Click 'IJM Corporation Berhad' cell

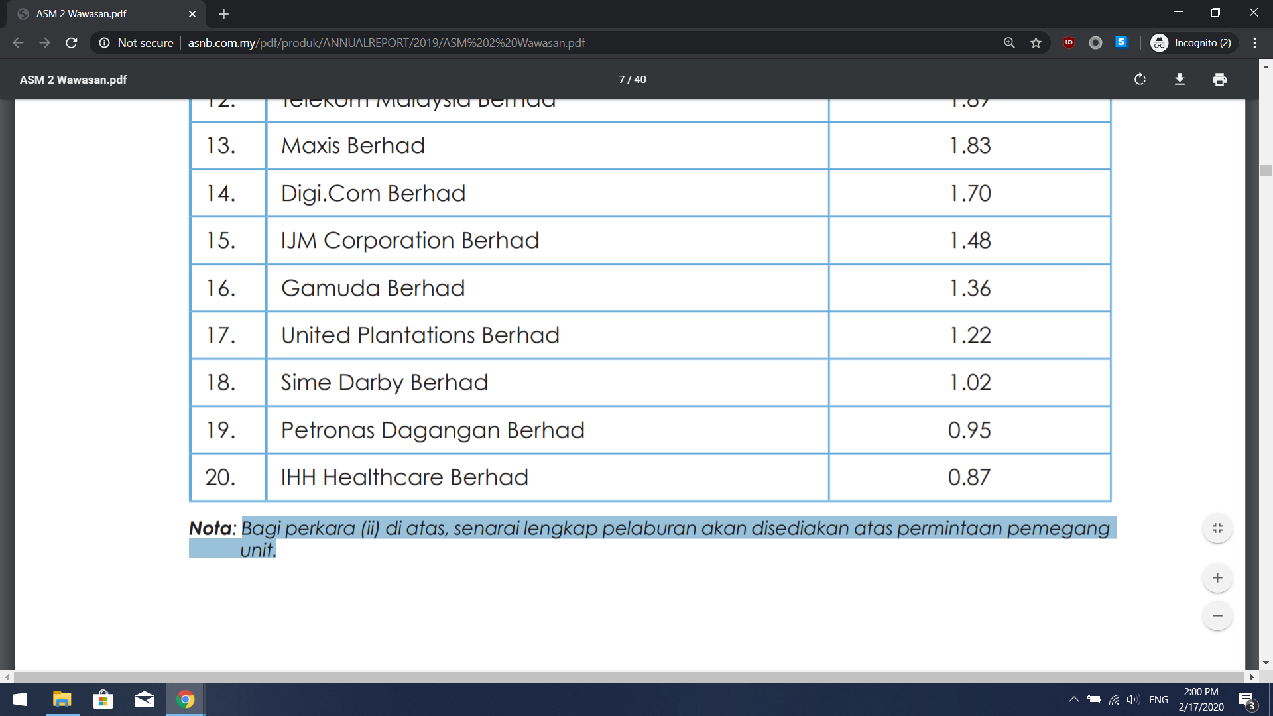[x=547, y=240]
